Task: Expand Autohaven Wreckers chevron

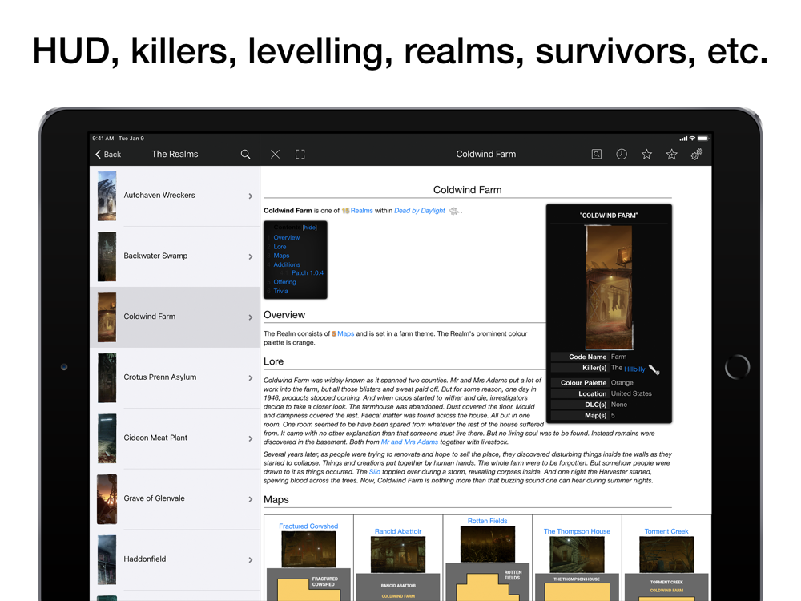Action: tap(250, 196)
